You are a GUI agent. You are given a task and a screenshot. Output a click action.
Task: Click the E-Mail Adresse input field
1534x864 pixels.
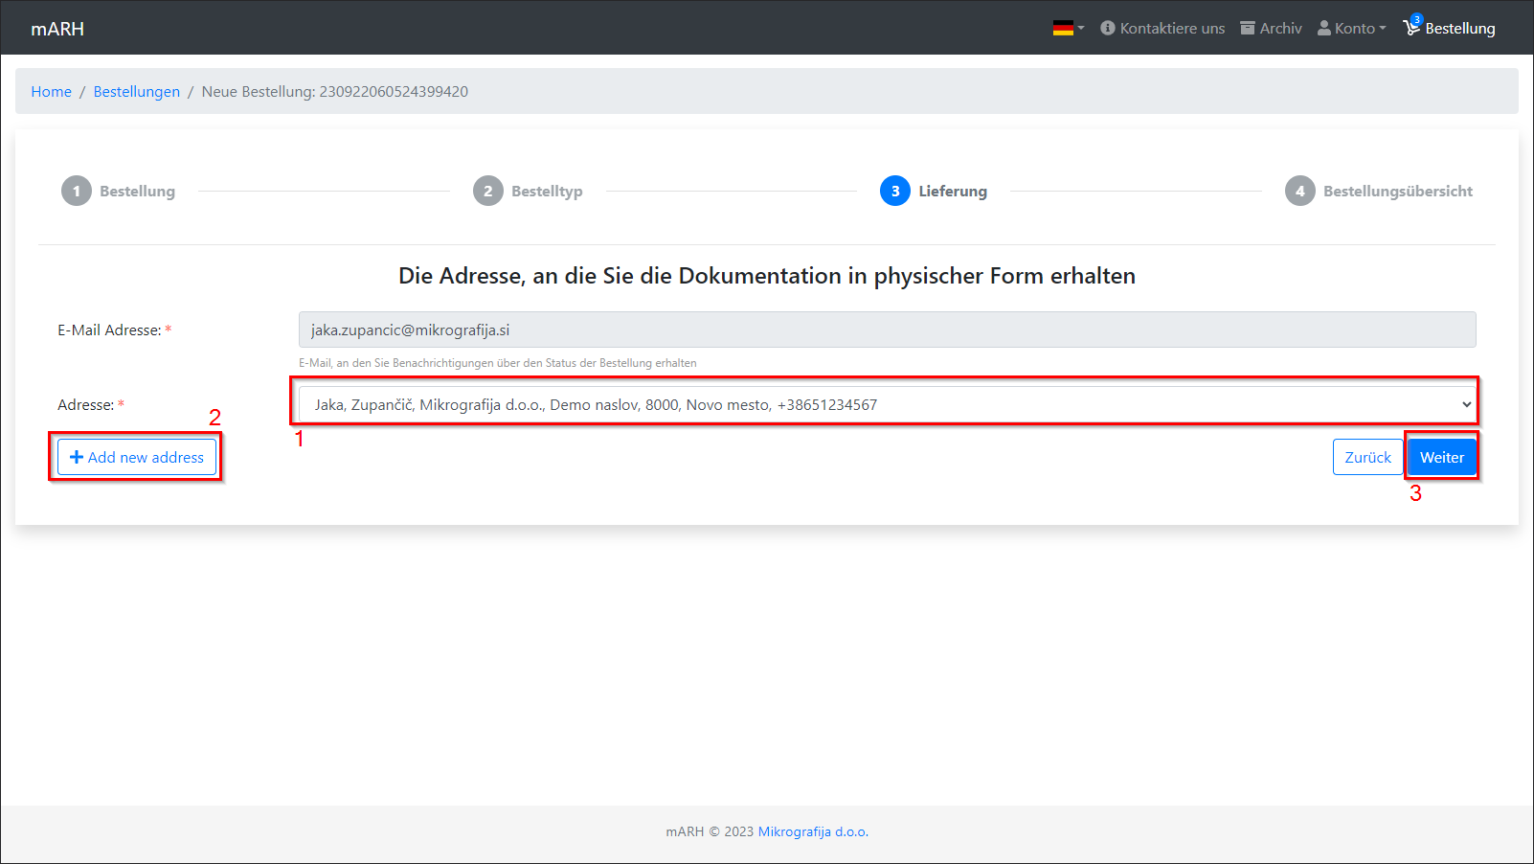tap(887, 330)
